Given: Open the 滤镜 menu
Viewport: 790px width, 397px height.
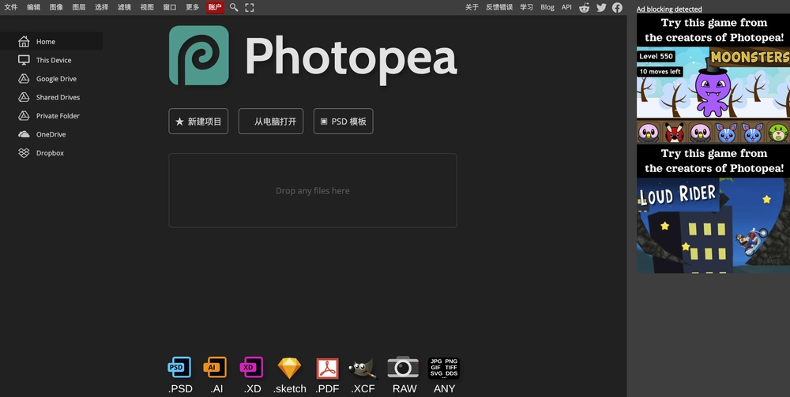Looking at the screenshot, I should click(x=125, y=7).
